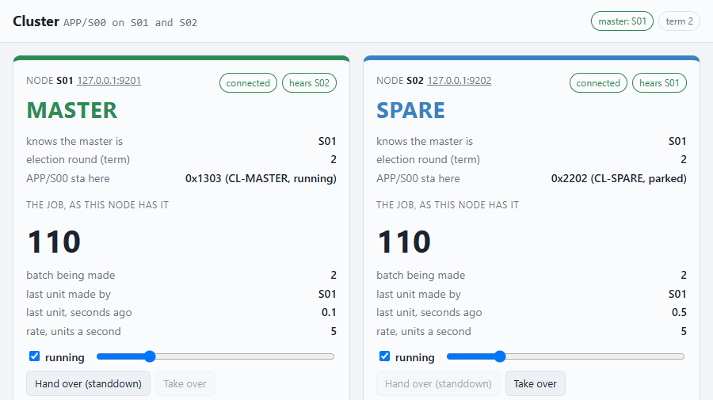Click Hand over (standdown) on node S01

88,383
